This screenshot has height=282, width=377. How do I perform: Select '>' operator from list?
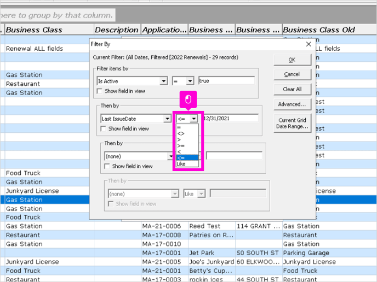click(187, 139)
